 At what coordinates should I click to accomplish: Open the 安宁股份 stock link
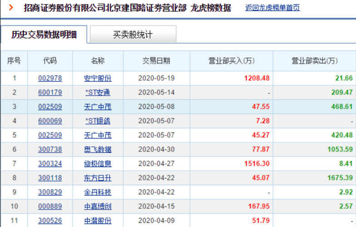pos(98,78)
